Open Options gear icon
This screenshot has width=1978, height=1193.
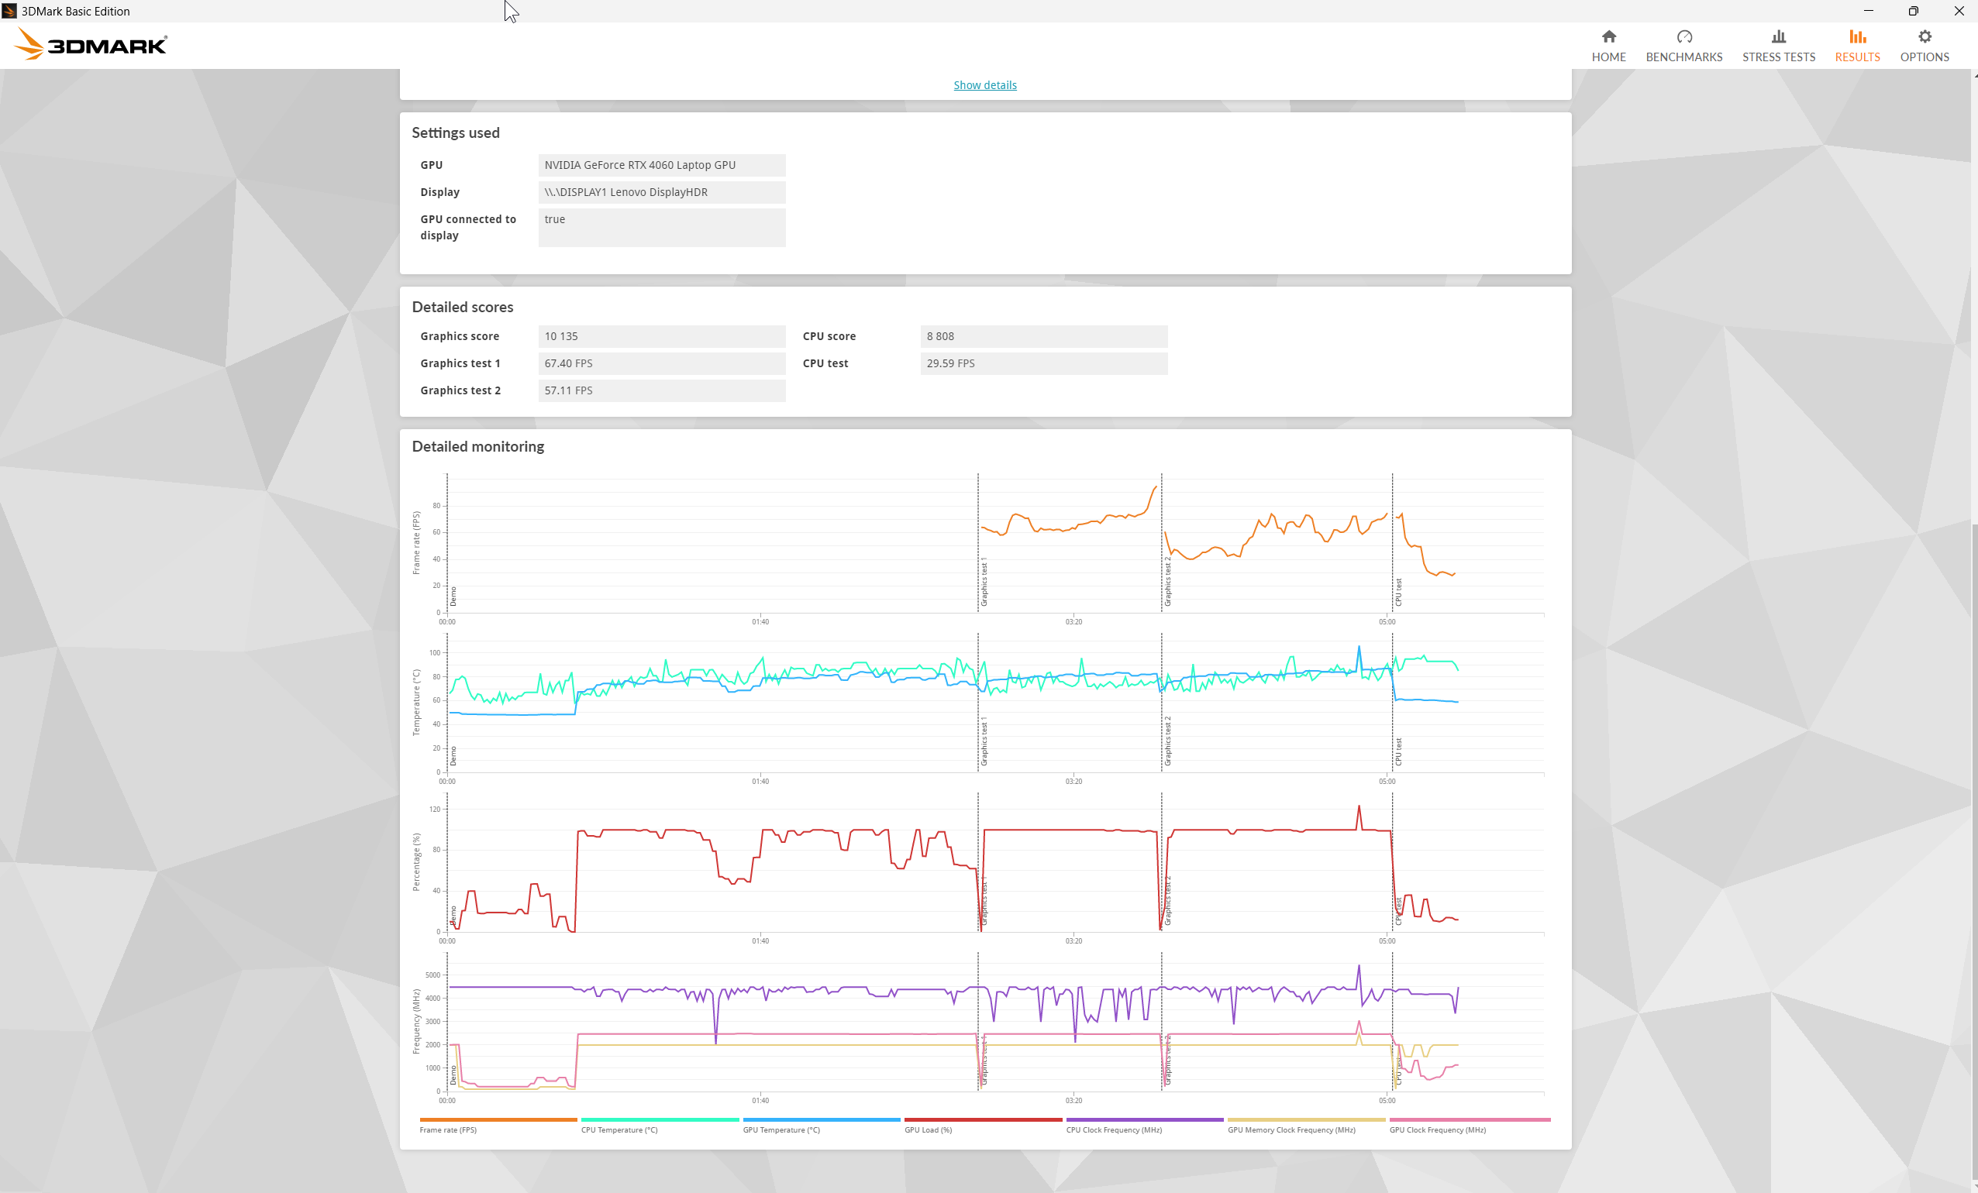[1925, 37]
